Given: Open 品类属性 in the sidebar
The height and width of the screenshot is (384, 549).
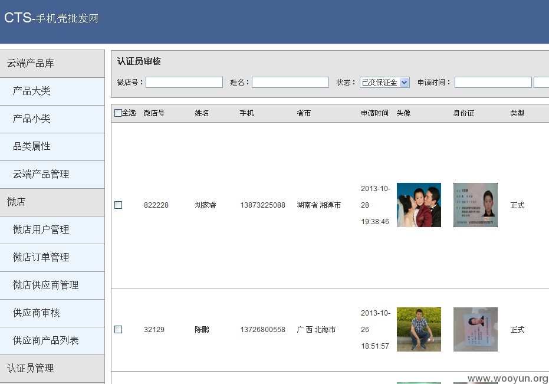Looking at the screenshot, I should (x=52, y=146).
